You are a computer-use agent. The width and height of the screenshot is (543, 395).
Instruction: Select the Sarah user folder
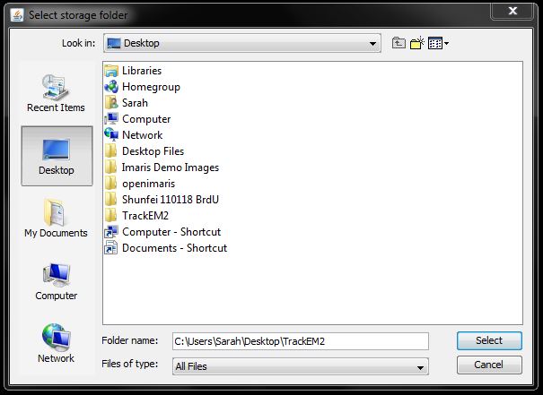[x=135, y=103]
